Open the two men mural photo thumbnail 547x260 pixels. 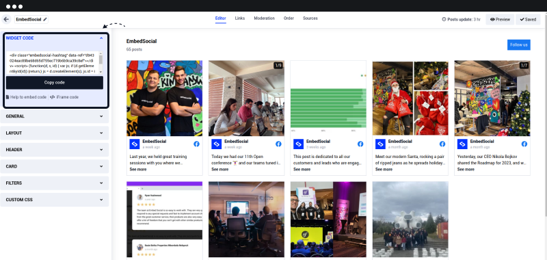coord(164,98)
